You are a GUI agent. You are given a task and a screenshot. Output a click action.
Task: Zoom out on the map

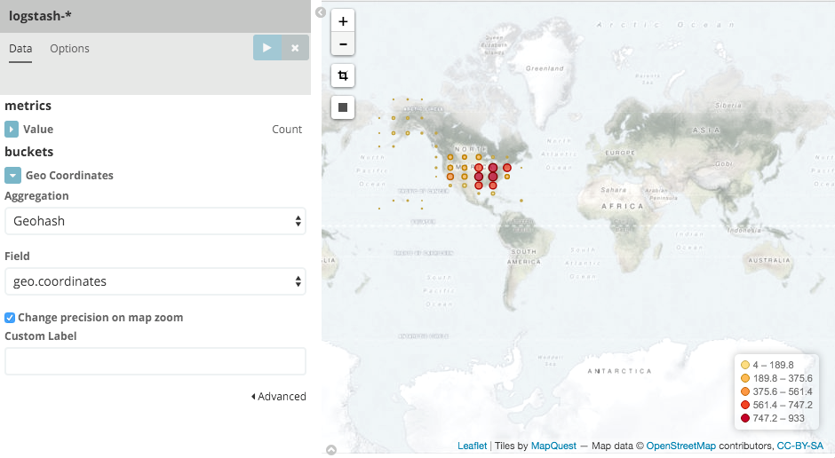click(343, 44)
